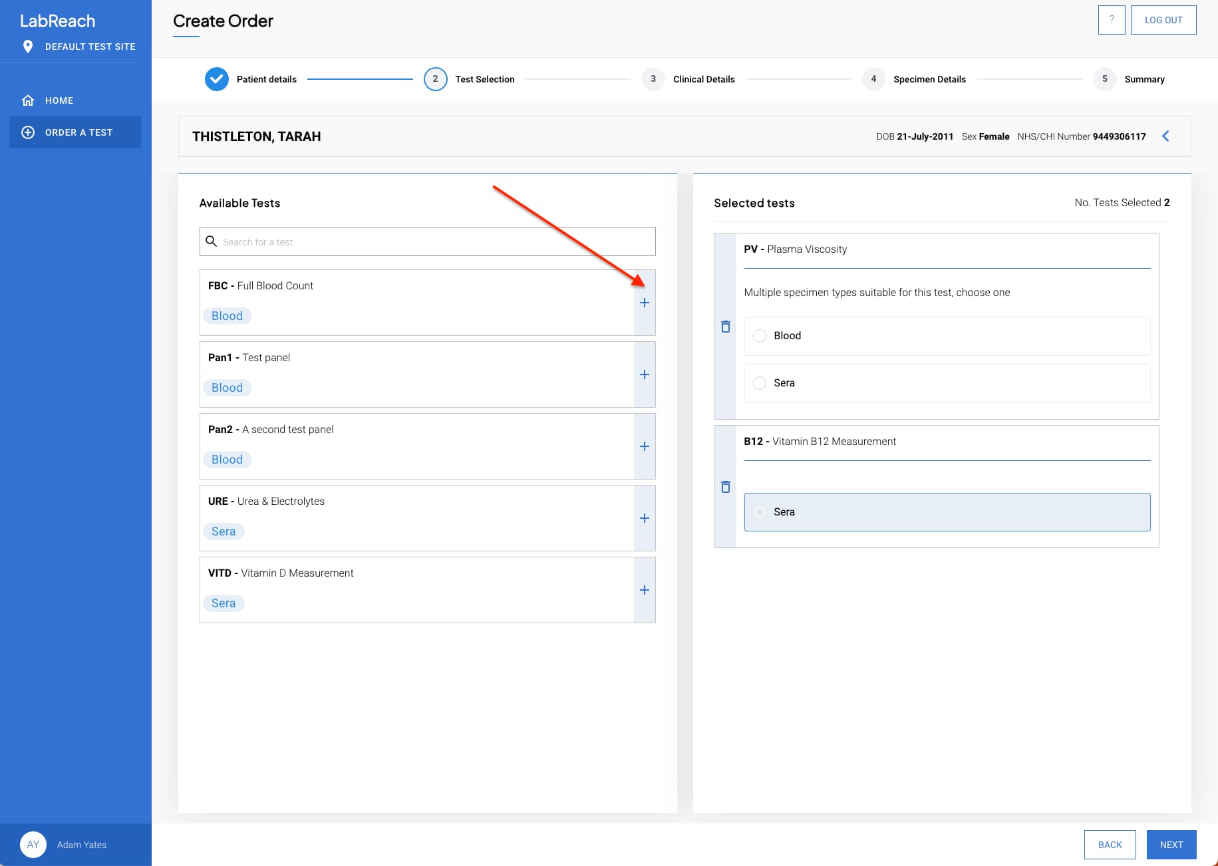This screenshot has width=1218, height=866.
Task: Add Pan1 Test panel with plus icon
Action: pyautogui.click(x=644, y=374)
